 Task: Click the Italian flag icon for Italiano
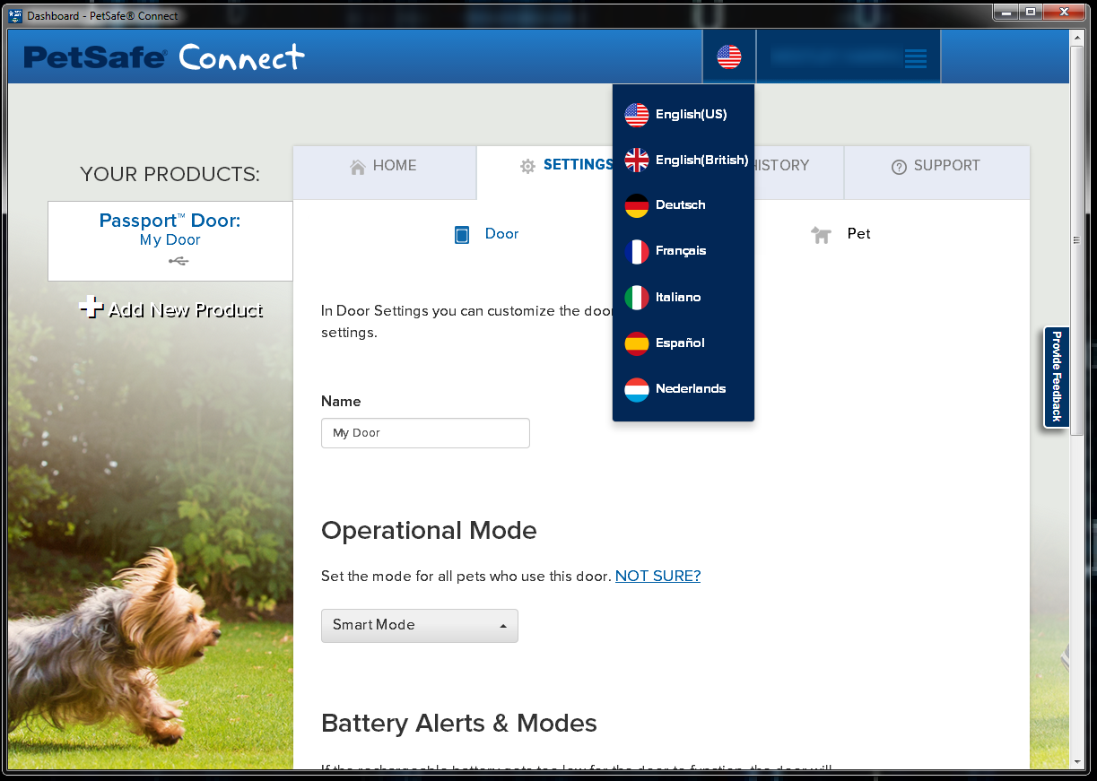[637, 297]
